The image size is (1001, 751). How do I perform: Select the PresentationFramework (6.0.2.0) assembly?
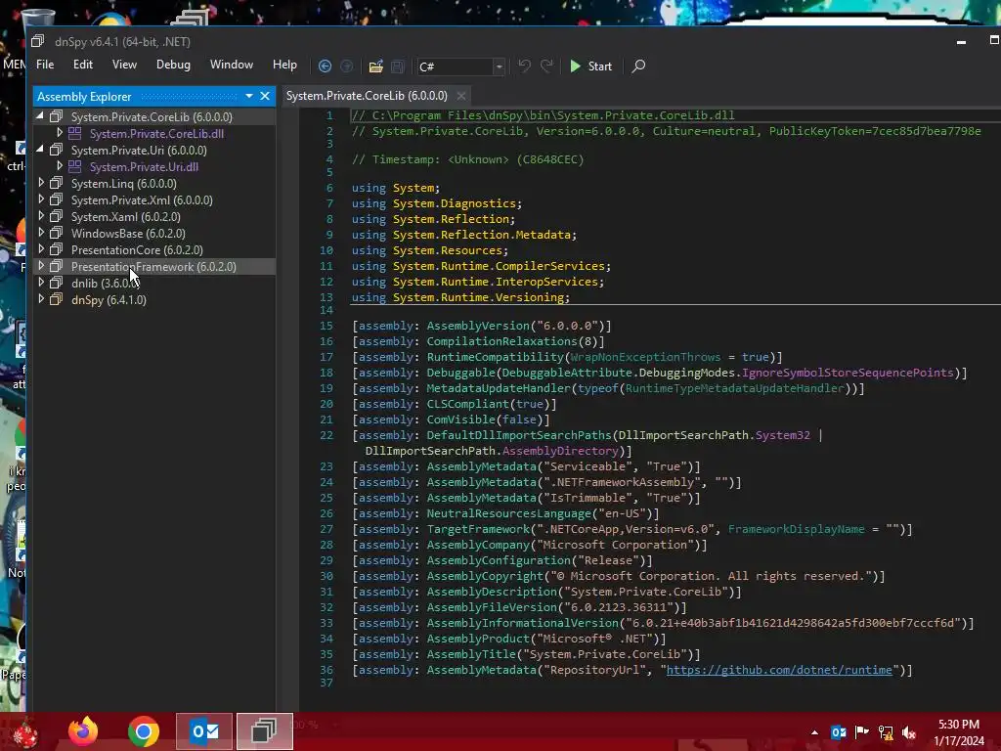pos(153,266)
